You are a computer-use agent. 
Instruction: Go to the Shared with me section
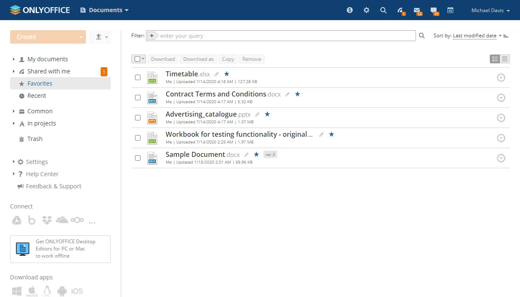click(49, 71)
